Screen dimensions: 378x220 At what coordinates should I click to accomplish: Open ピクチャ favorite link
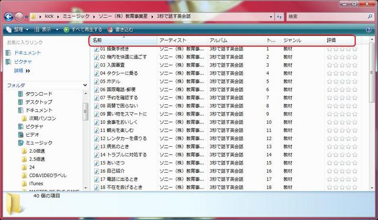point(23,61)
